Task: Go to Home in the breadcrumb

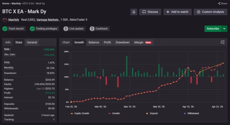Action: [x=6, y=3]
